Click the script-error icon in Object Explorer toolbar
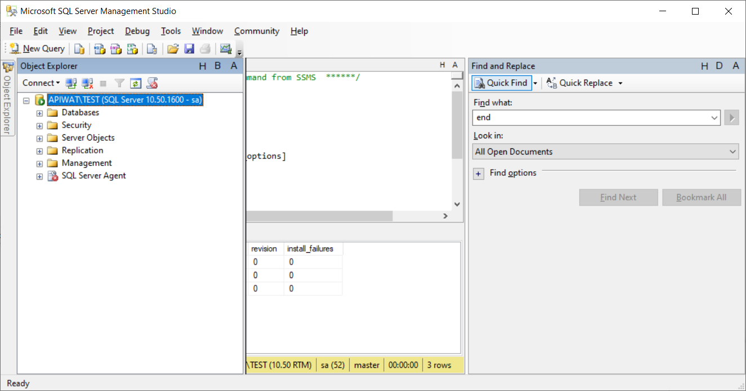The image size is (746, 391). 152,83
